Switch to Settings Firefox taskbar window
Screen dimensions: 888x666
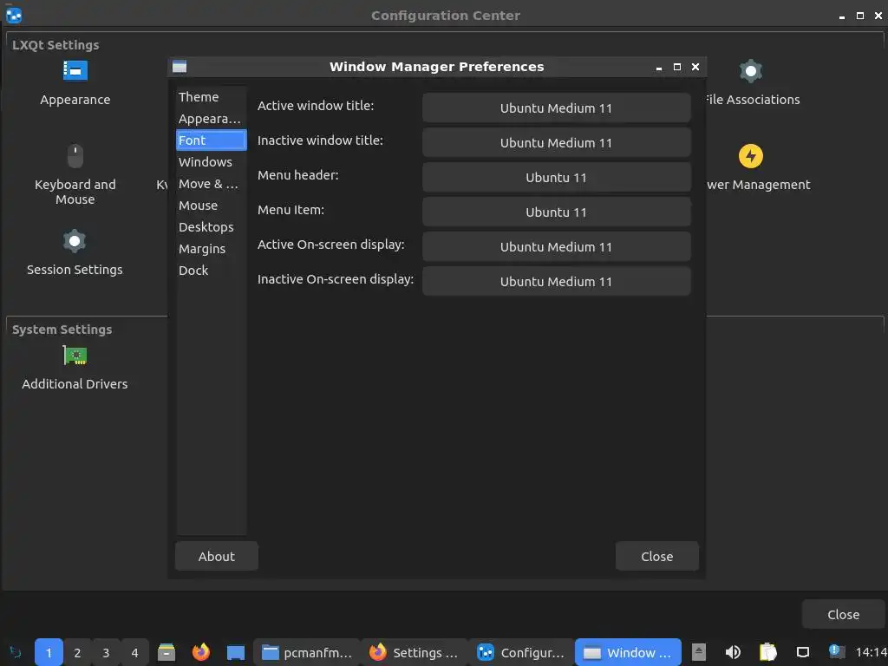click(x=414, y=652)
